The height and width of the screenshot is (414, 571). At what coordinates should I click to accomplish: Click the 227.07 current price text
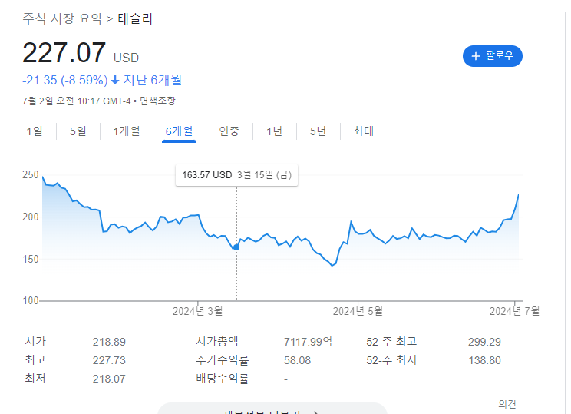[x=64, y=53]
